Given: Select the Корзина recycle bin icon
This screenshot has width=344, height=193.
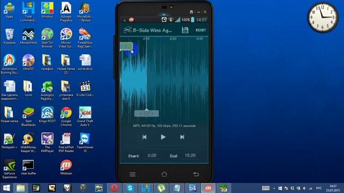Looking at the screenshot, I should coord(10,36).
